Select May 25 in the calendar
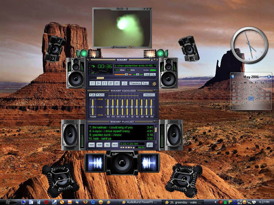The height and width of the screenshot is (205, 274). [251, 99]
